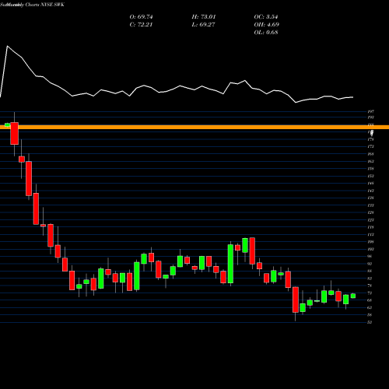Select the open value O: 69.74

click(x=141, y=17)
